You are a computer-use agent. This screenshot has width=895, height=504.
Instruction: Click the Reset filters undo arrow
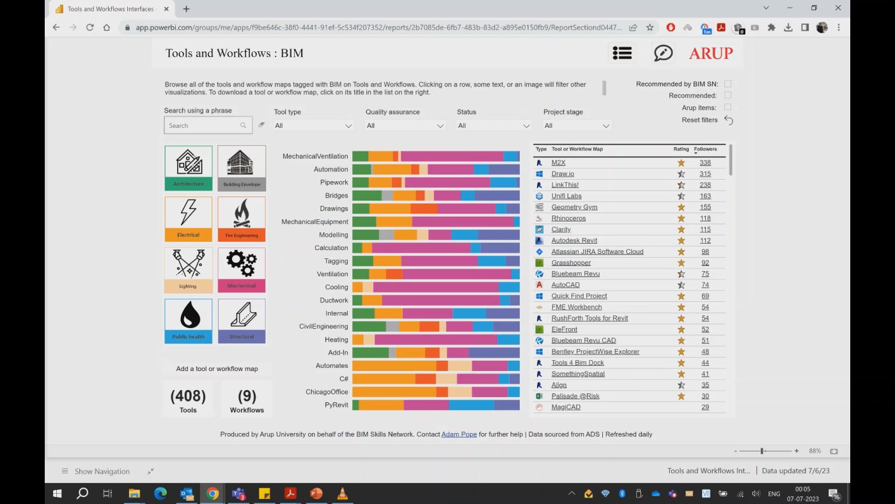[x=728, y=120]
